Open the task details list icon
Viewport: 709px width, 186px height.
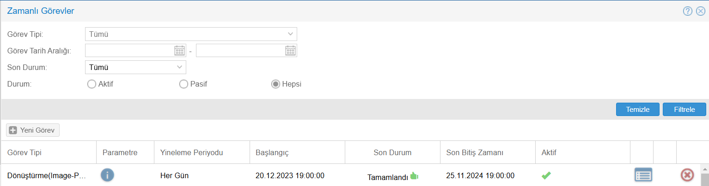click(643, 175)
